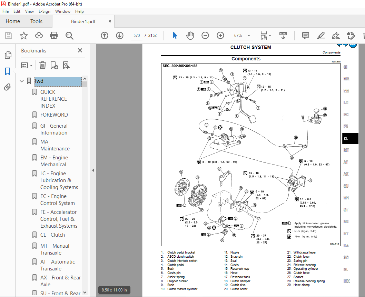Image resolution: width=365 pixels, height=297 pixels.
Task: Go to MA - Maintenance bookmark
Action: [x=55, y=145]
